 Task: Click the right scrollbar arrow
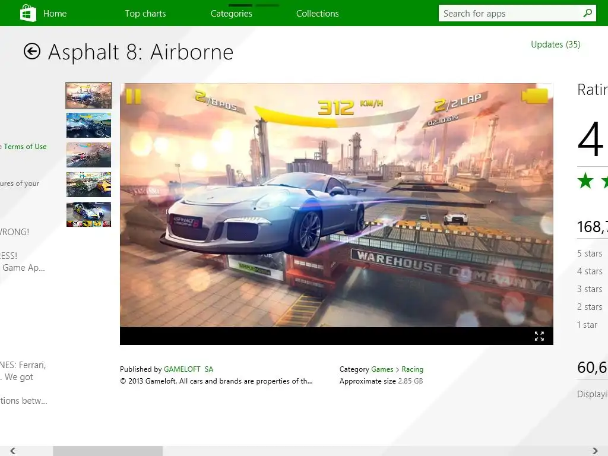tap(595, 451)
